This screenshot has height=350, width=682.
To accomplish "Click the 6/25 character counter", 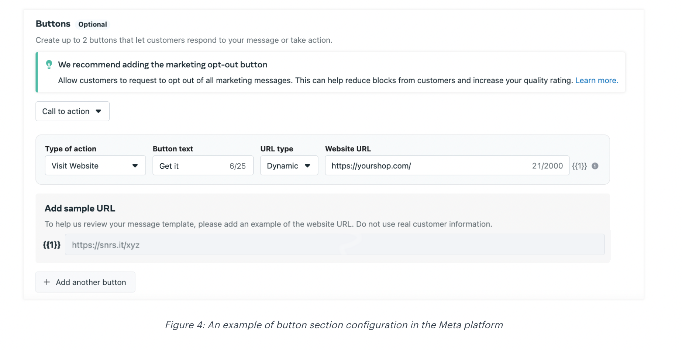I will coord(238,166).
